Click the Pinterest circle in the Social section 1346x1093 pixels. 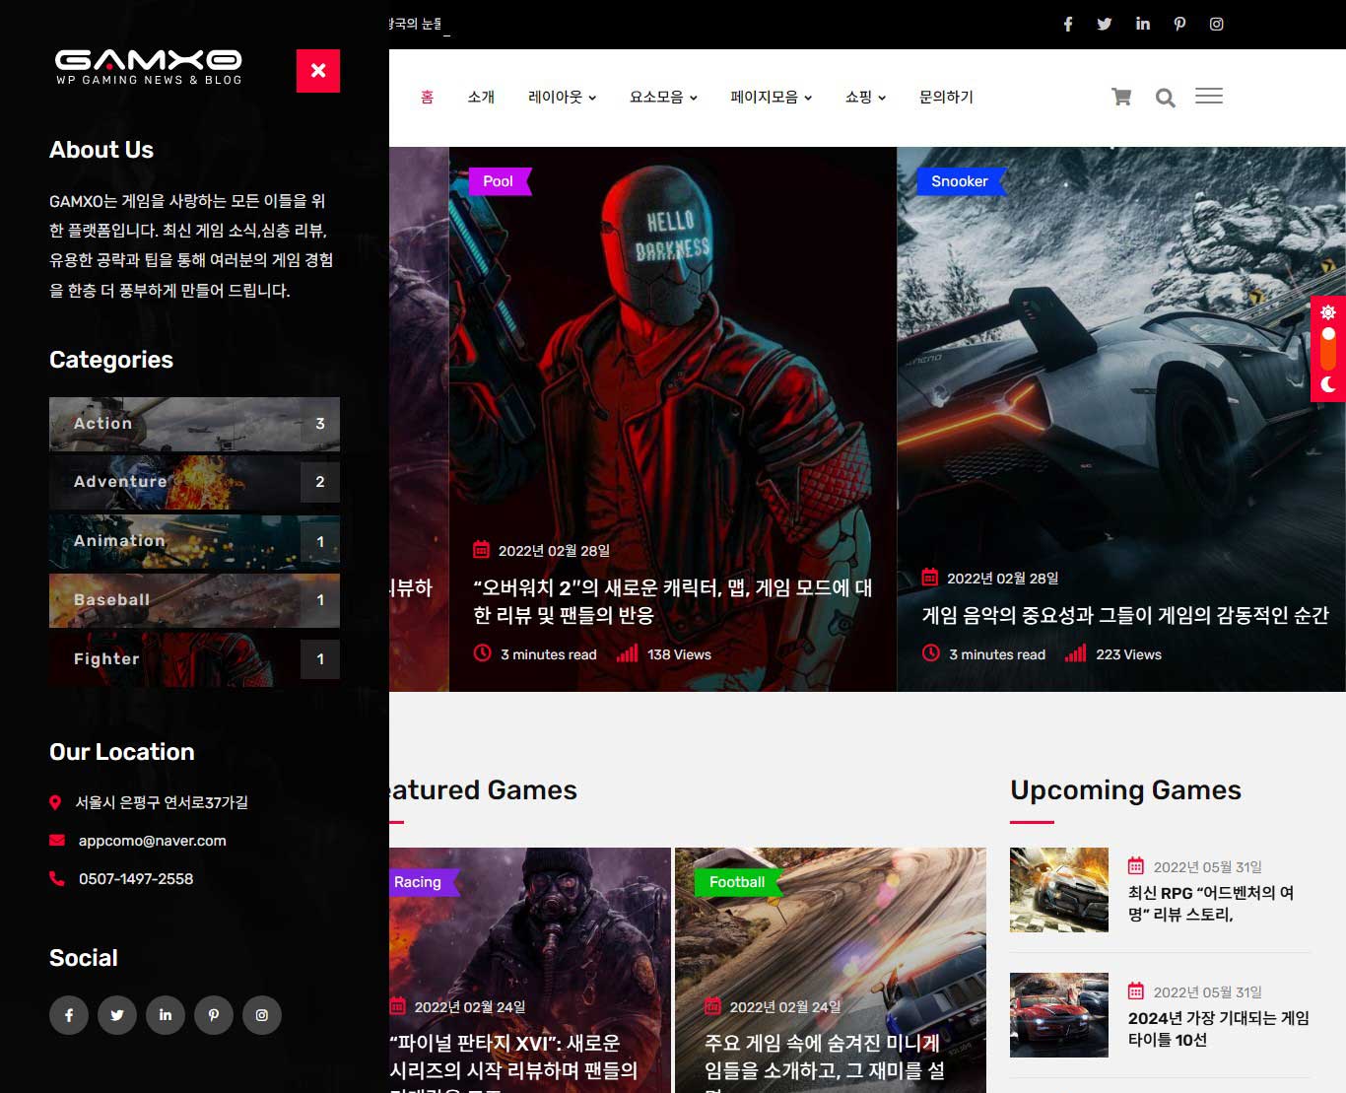(x=214, y=1015)
